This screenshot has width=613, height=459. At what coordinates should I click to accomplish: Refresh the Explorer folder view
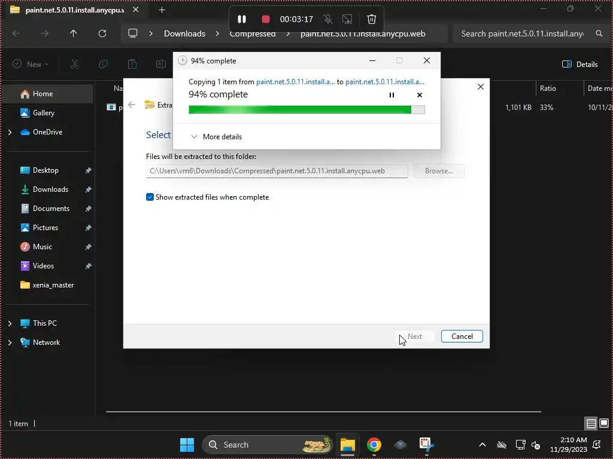point(102,33)
